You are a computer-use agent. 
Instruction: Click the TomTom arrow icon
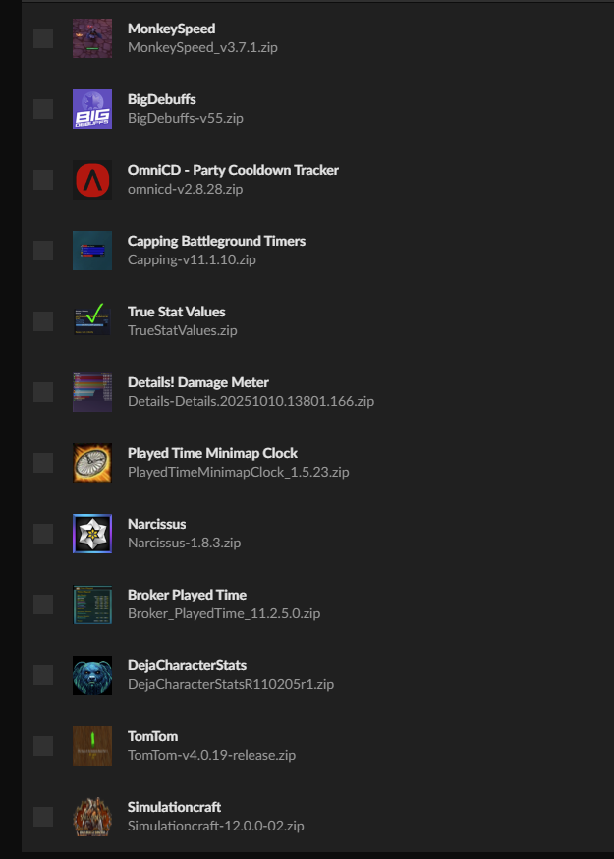[x=92, y=746]
